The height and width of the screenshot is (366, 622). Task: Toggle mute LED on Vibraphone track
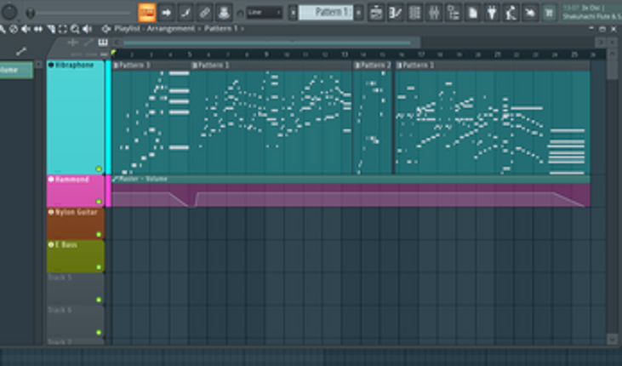99,169
